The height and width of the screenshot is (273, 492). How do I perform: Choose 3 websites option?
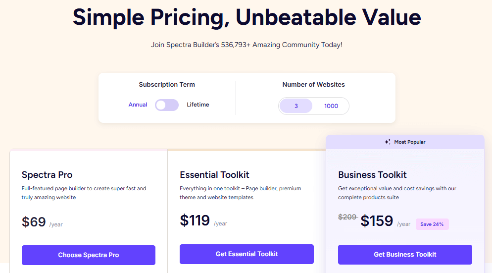[296, 106]
